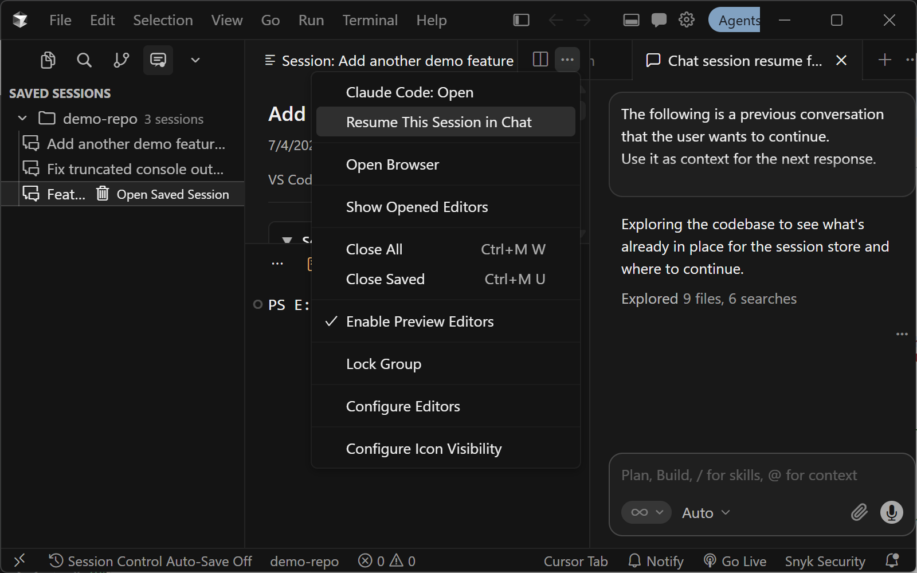Open Snyk Security from status bar

[825, 561]
